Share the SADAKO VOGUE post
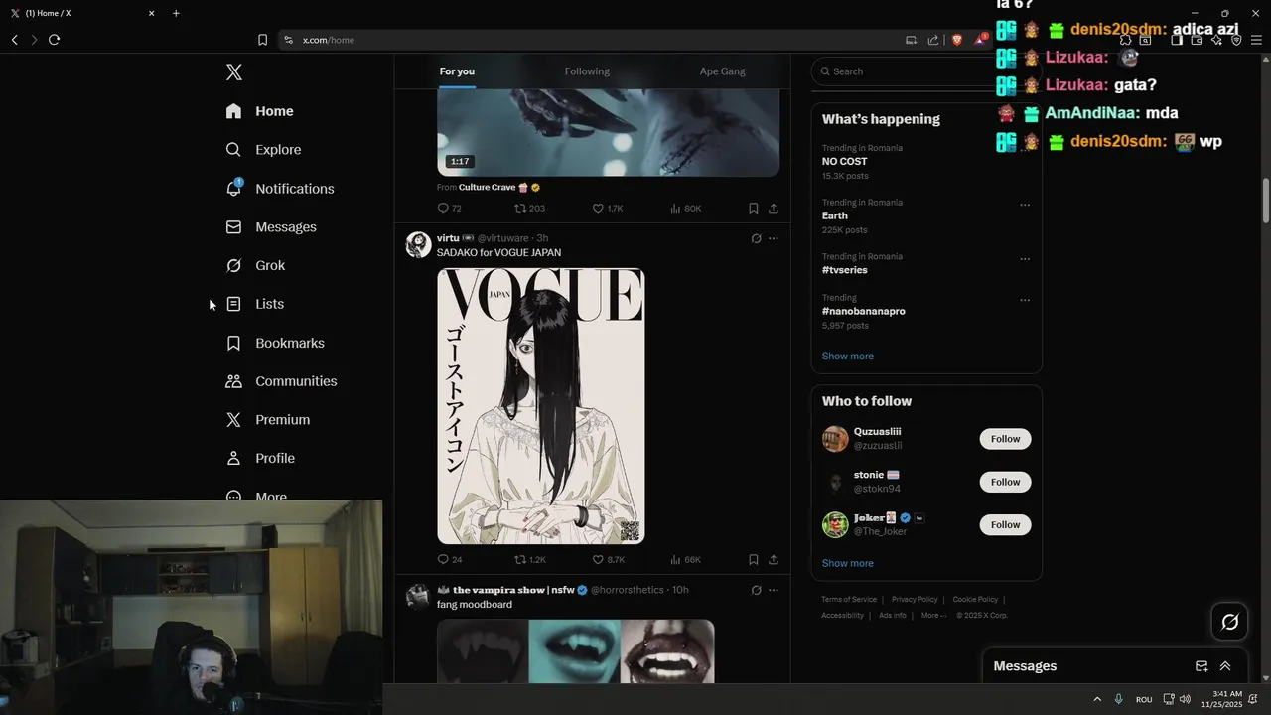The height and width of the screenshot is (715, 1271). pyautogui.click(x=774, y=560)
